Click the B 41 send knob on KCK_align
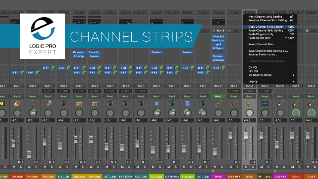 [x=53, y=68]
